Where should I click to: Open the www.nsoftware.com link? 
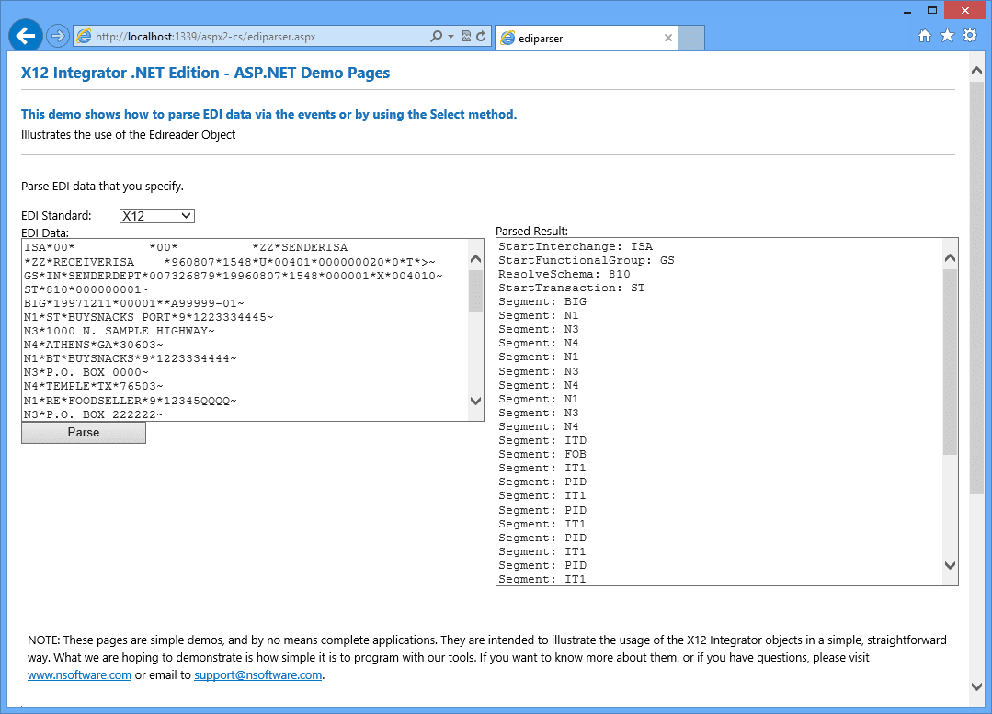tap(80, 674)
